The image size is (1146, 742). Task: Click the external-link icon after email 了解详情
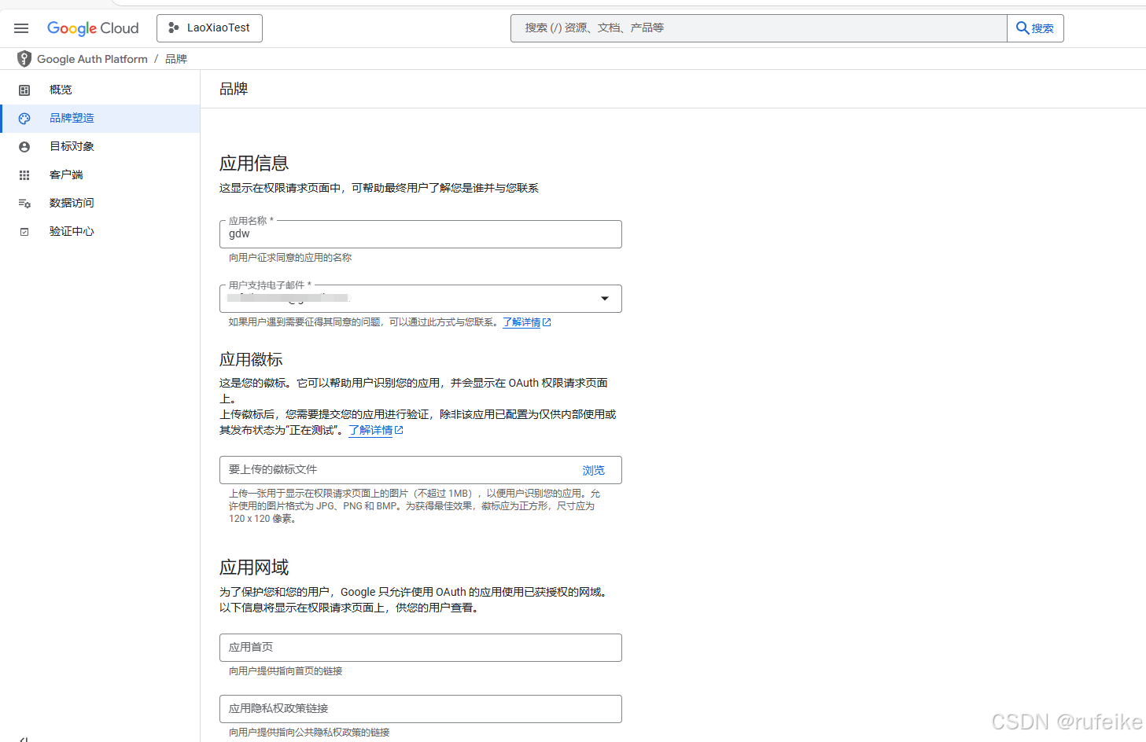point(547,322)
